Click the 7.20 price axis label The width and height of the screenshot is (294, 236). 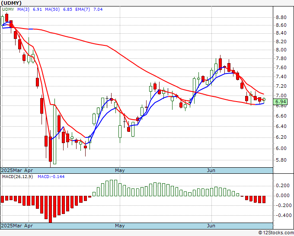point(281,86)
